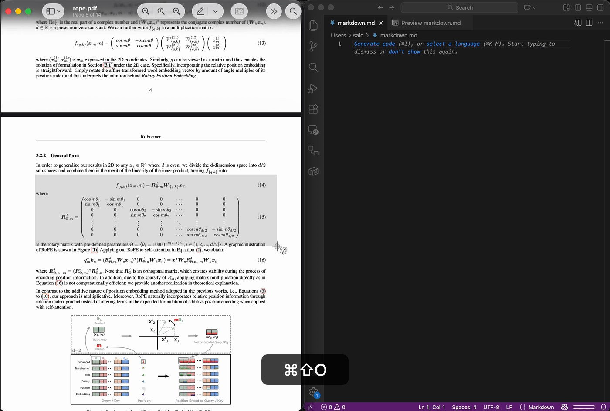
Task: Open the Extensions view
Action: click(x=313, y=109)
